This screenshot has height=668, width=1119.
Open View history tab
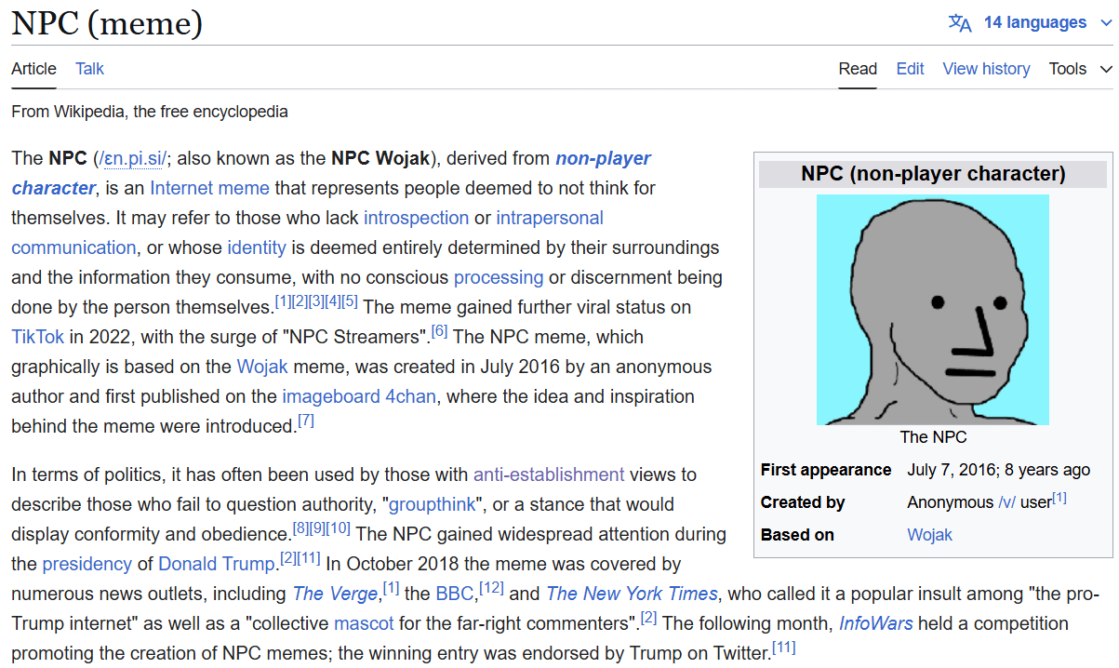pos(986,69)
